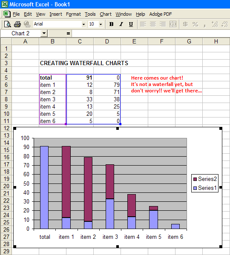The width and height of the screenshot is (230, 255).
Task: Select column B header
Action: coord(52,41)
